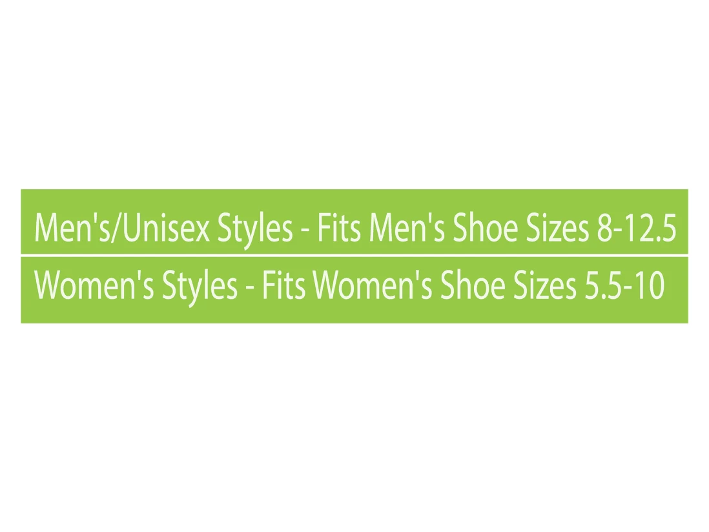This screenshot has height=532, width=709.
Task: Click the Men's/Unisex Styles green banner
Action: [x=354, y=222]
